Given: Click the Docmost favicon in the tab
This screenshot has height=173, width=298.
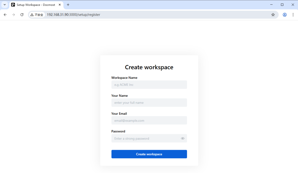Looking at the screenshot, I should click(13, 5).
